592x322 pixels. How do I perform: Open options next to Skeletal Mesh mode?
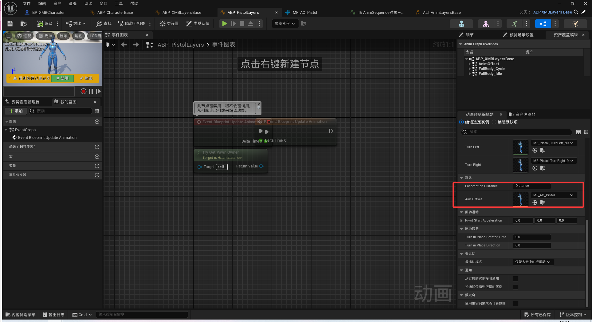click(498, 24)
